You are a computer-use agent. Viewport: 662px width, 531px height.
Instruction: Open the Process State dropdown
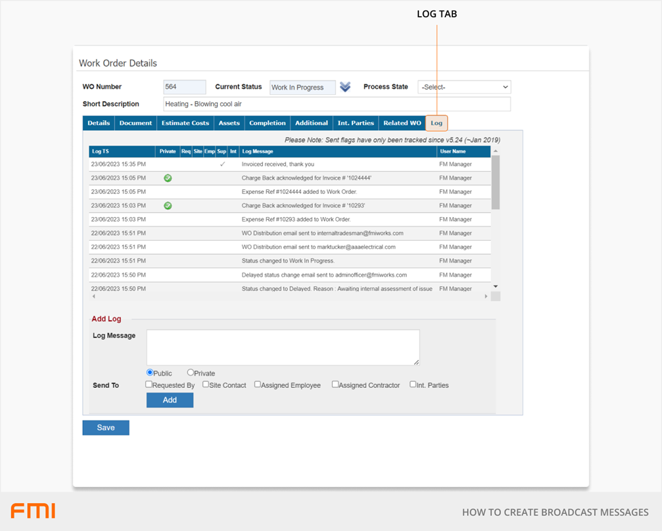[x=464, y=87]
